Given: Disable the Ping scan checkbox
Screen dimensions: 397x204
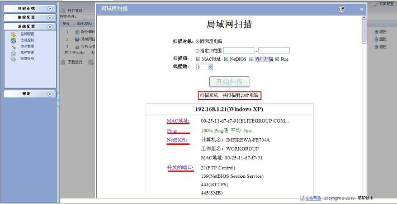Looking at the screenshot, I should [x=277, y=59].
